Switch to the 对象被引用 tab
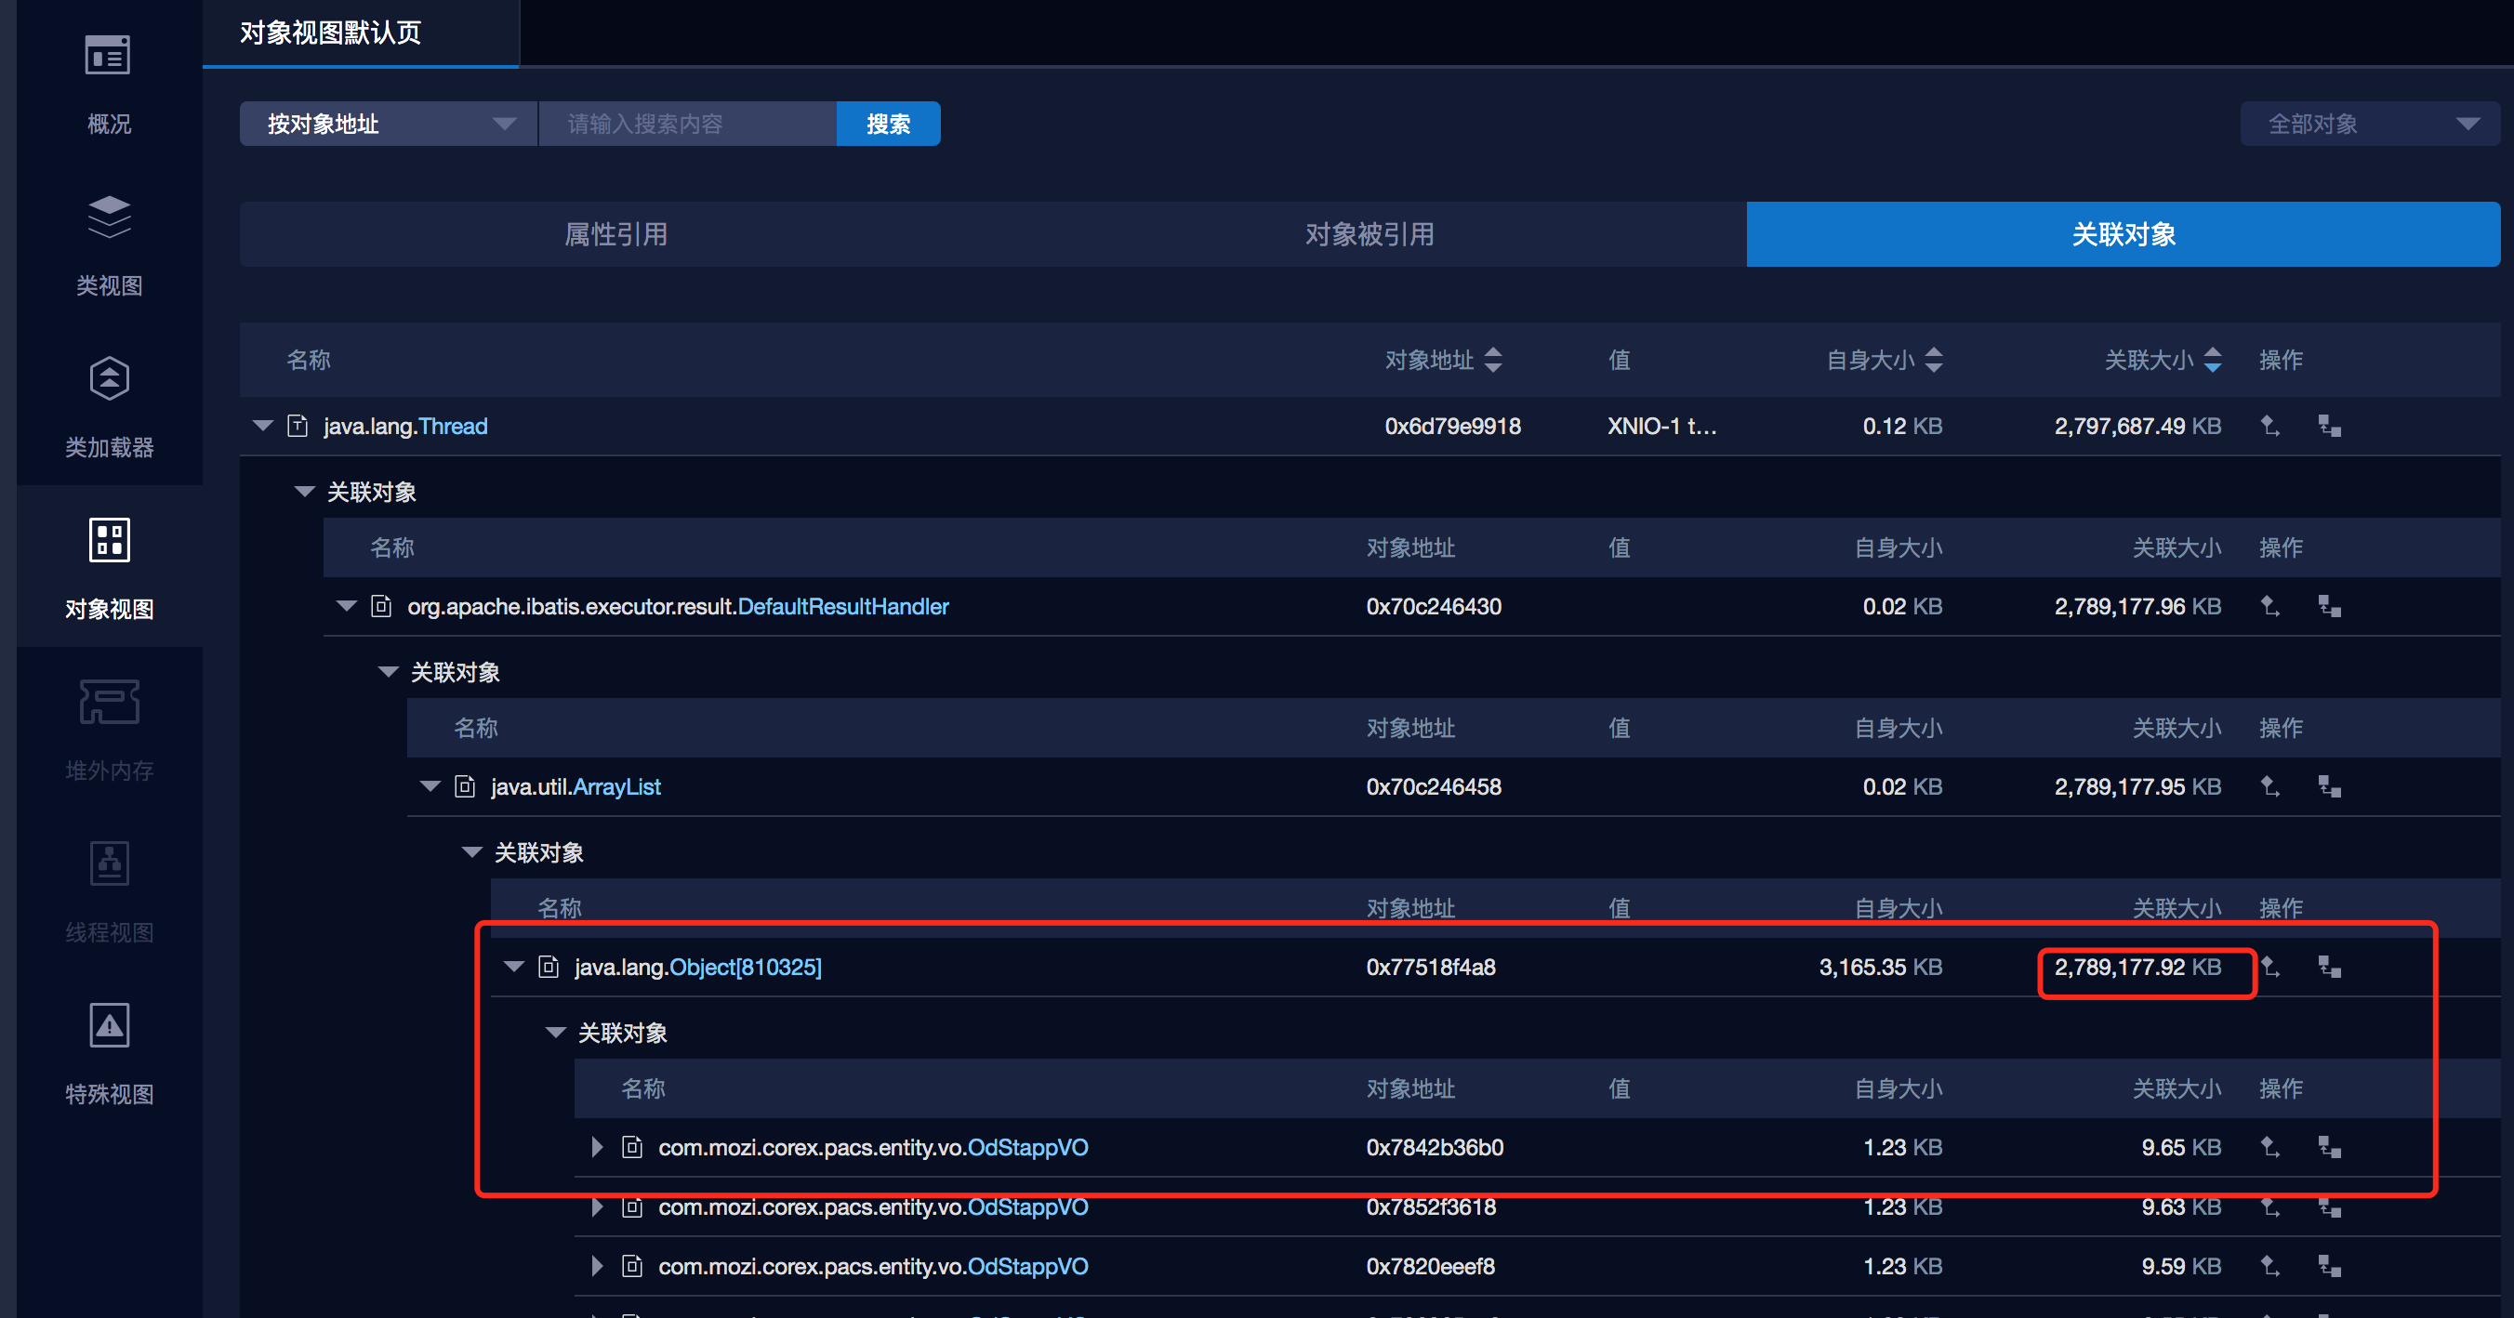The width and height of the screenshot is (2514, 1318). click(1370, 234)
